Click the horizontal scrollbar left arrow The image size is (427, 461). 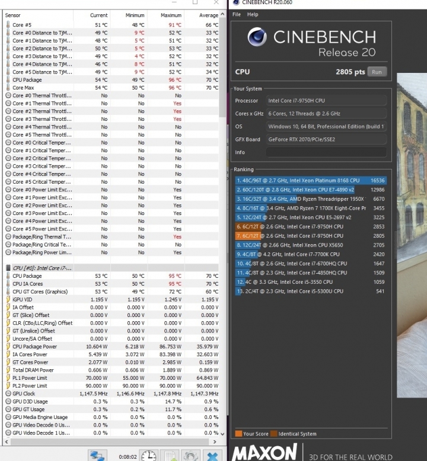click(7, 441)
